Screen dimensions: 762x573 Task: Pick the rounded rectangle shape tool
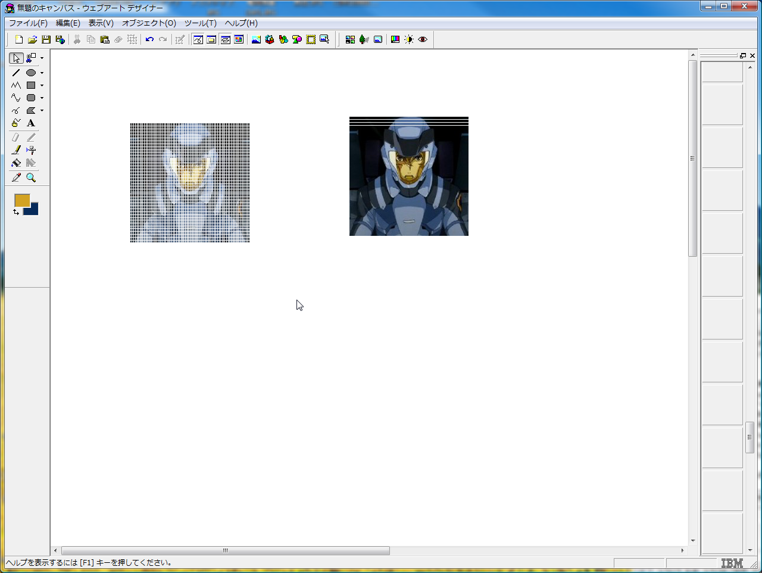click(x=31, y=98)
